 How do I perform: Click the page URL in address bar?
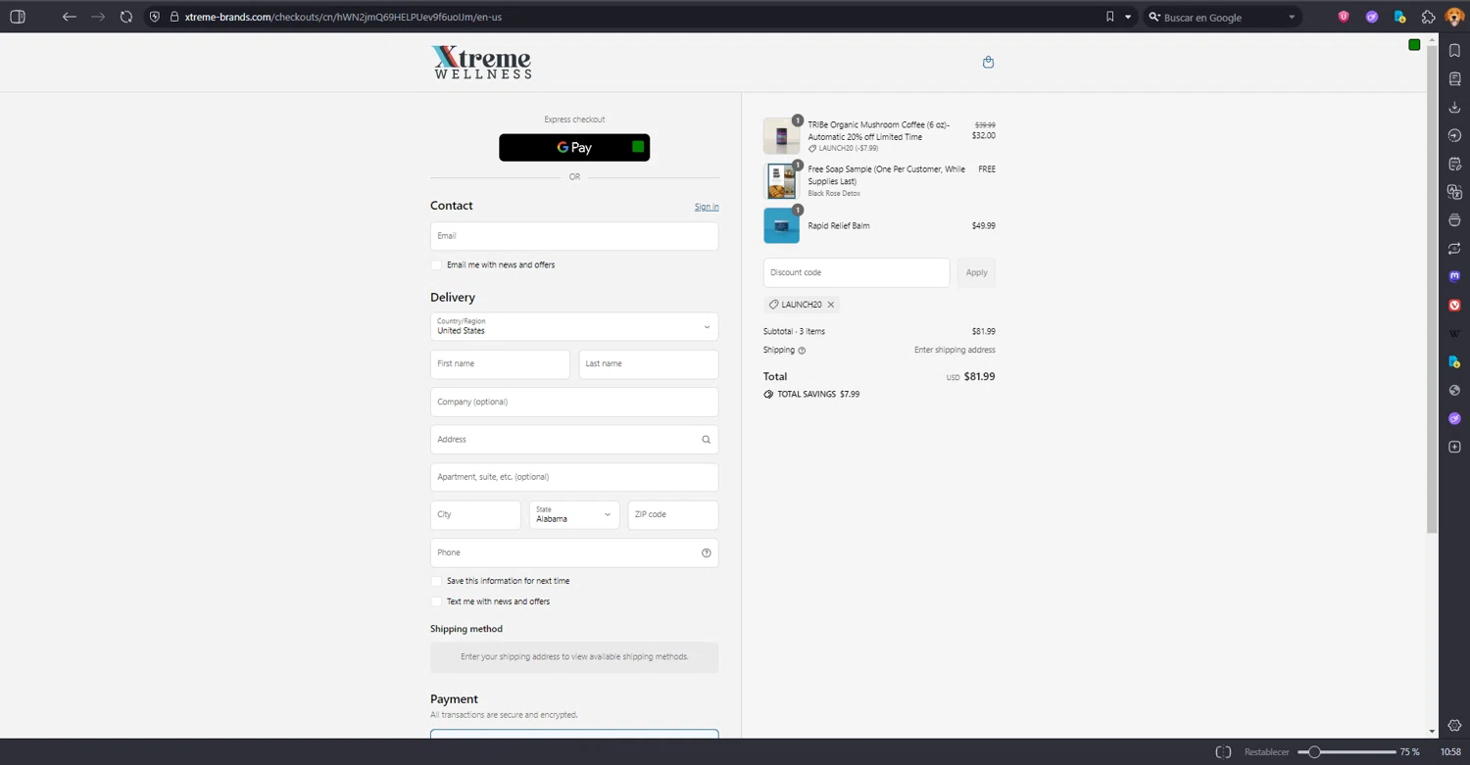pos(343,17)
